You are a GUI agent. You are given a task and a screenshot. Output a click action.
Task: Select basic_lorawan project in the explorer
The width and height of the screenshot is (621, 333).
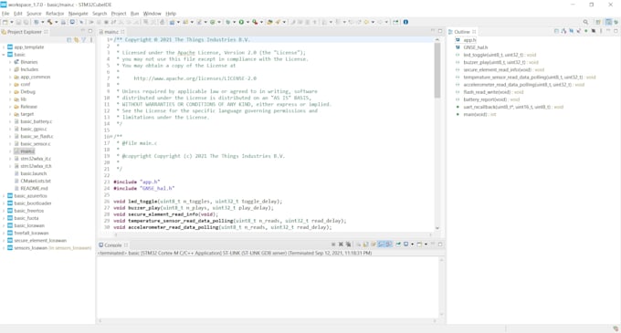click(x=29, y=225)
